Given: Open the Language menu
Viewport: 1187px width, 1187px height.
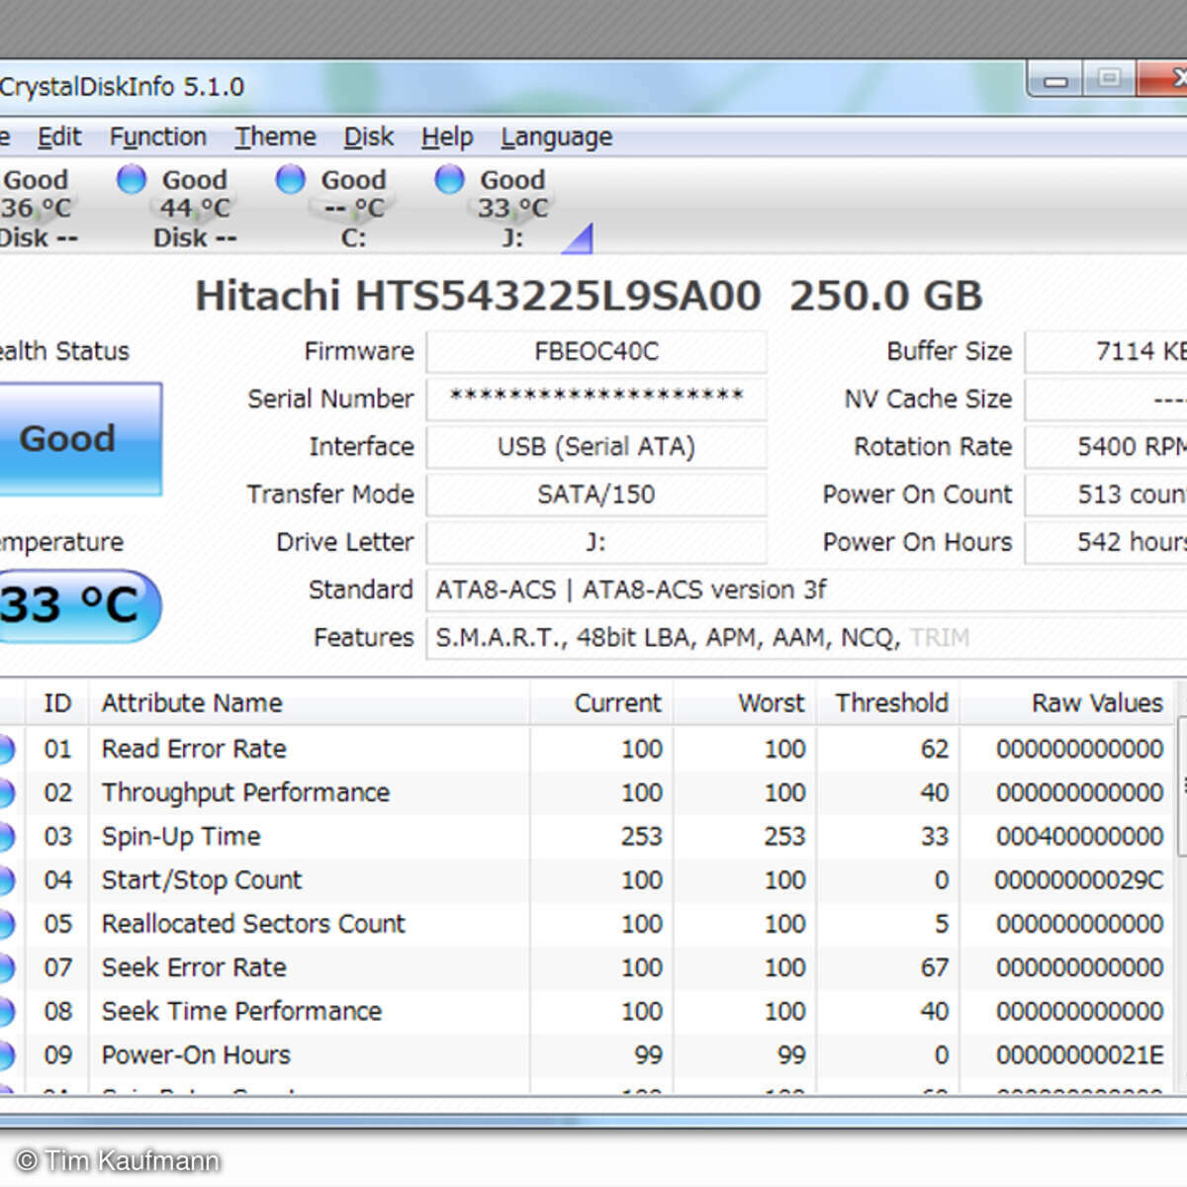Looking at the screenshot, I should pos(556,137).
